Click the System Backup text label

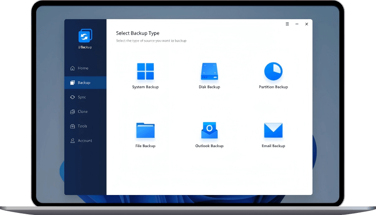pyautogui.click(x=145, y=87)
